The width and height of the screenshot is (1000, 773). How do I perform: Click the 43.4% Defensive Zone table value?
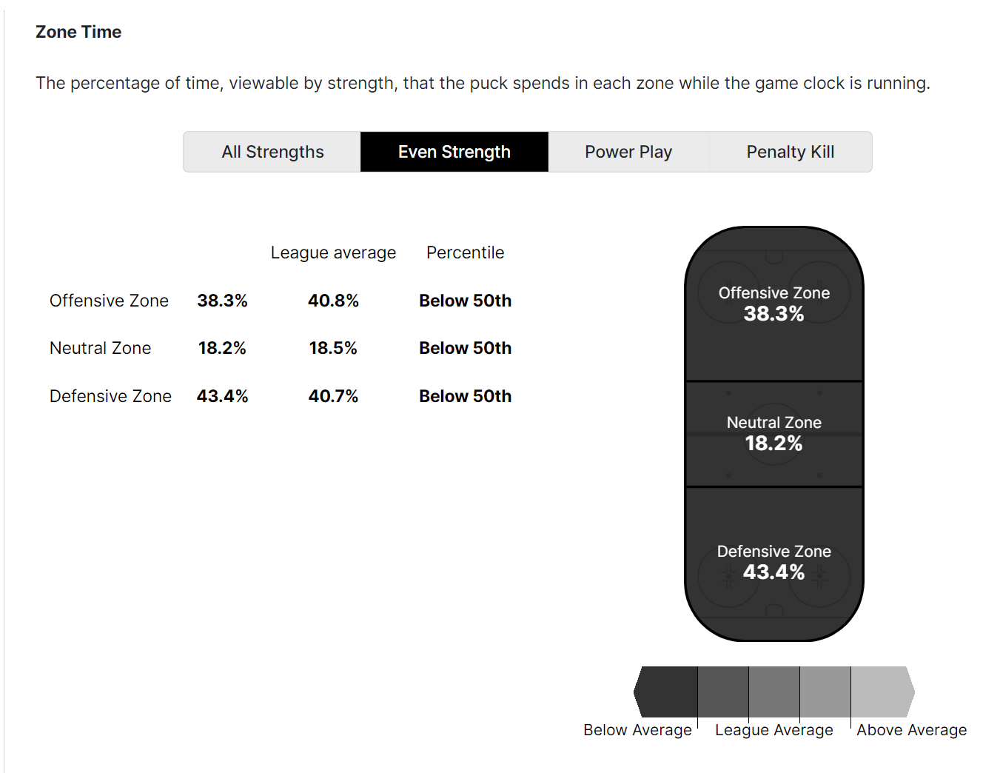[x=222, y=396]
